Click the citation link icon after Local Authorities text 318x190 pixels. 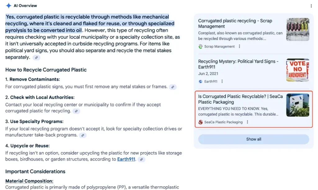click(x=76, y=111)
